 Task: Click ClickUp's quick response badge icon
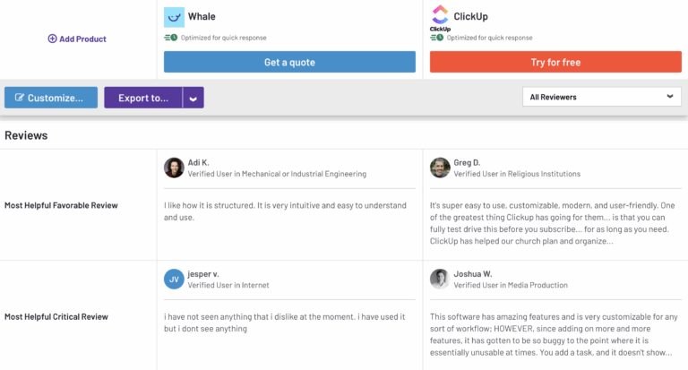click(x=437, y=38)
